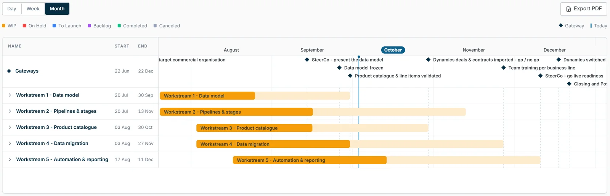Click the orange WIP legend swatch
The image size is (610, 196).
(x=4, y=26)
